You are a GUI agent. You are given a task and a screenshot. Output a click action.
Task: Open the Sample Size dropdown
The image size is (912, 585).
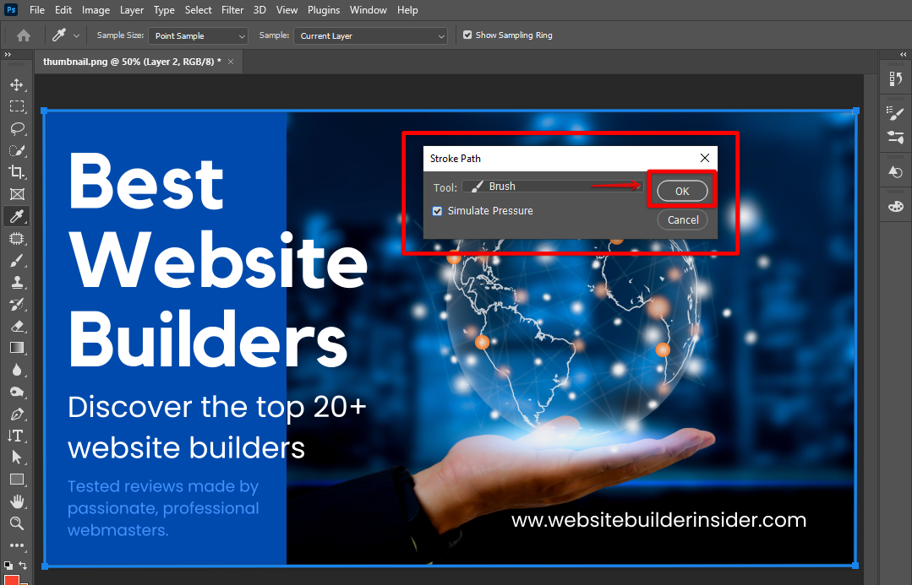[199, 36]
